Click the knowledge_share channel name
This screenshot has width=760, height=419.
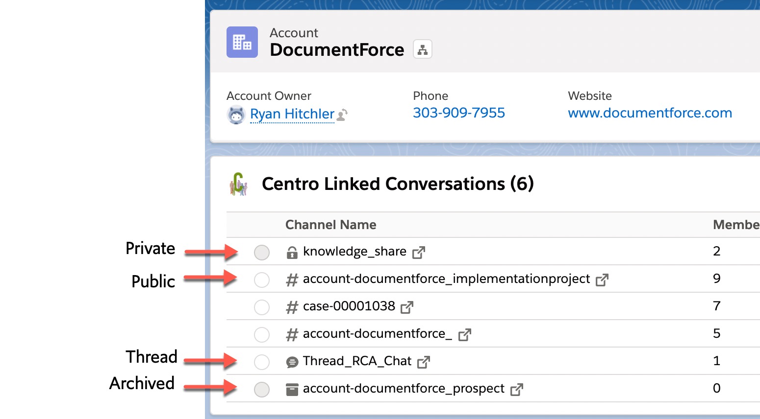[x=355, y=252]
